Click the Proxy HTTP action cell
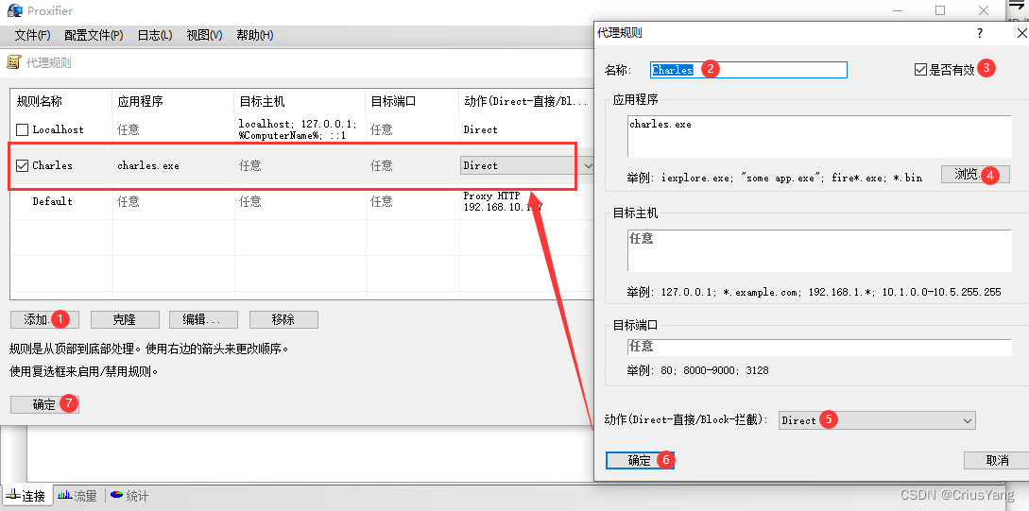Screen dimensions: 1029x511 (x=504, y=201)
